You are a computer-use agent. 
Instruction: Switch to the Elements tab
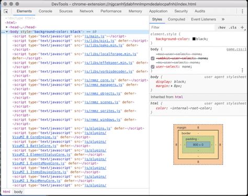pos(24,11)
